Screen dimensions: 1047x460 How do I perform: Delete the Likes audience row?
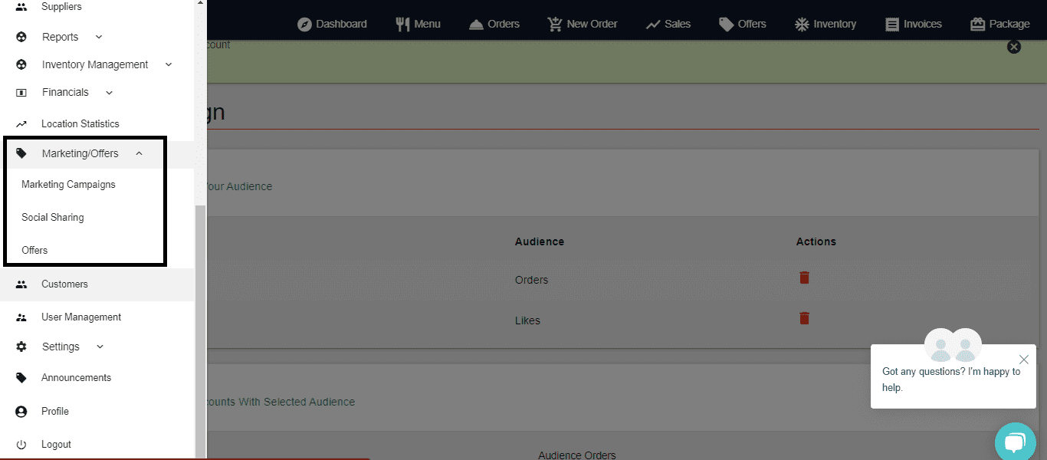coord(804,318)
